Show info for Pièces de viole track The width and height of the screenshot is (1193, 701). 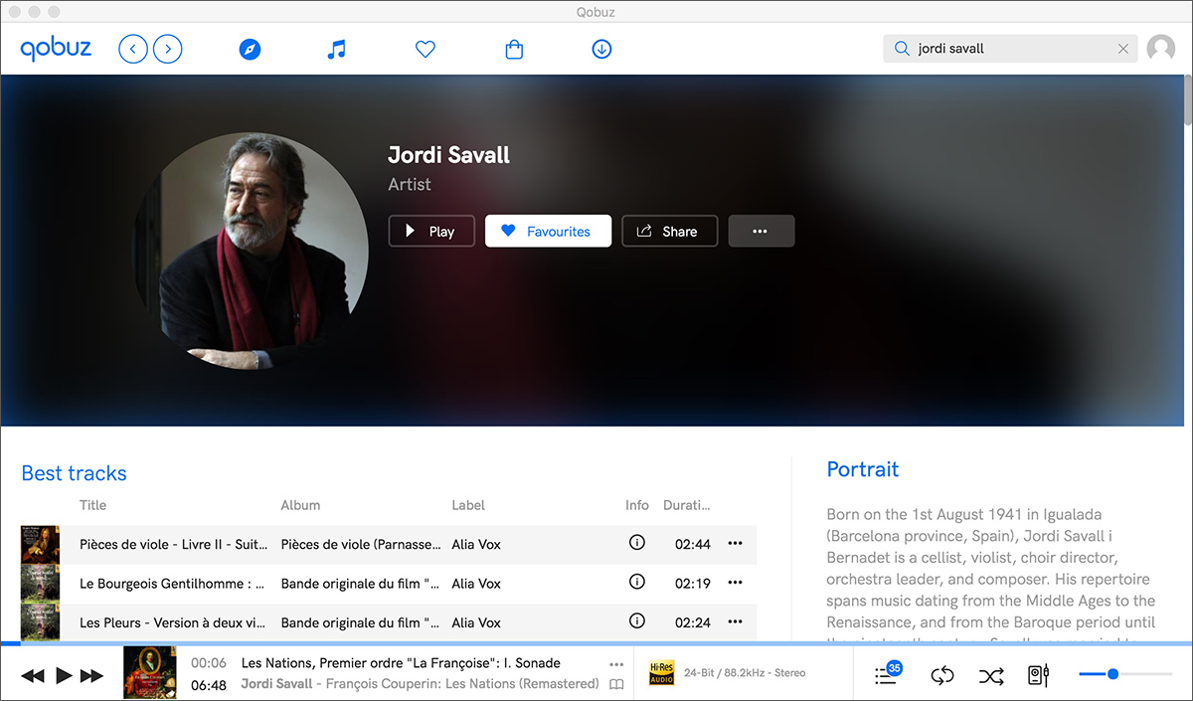click(637, 543)
